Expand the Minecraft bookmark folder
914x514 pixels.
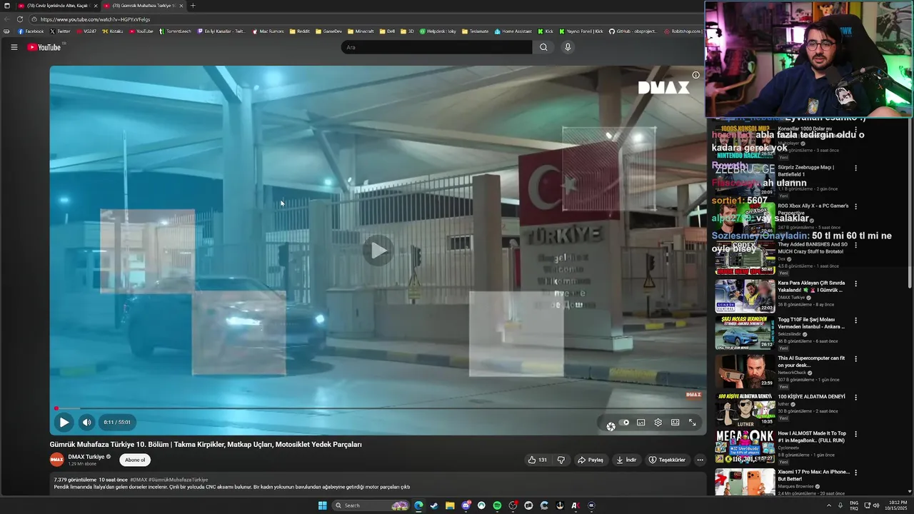tap(361, 31)
